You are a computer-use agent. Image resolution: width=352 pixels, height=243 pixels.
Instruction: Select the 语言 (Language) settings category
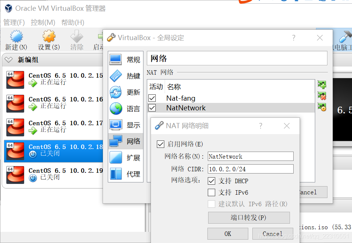pyautogui.click(x=125, y=108)
